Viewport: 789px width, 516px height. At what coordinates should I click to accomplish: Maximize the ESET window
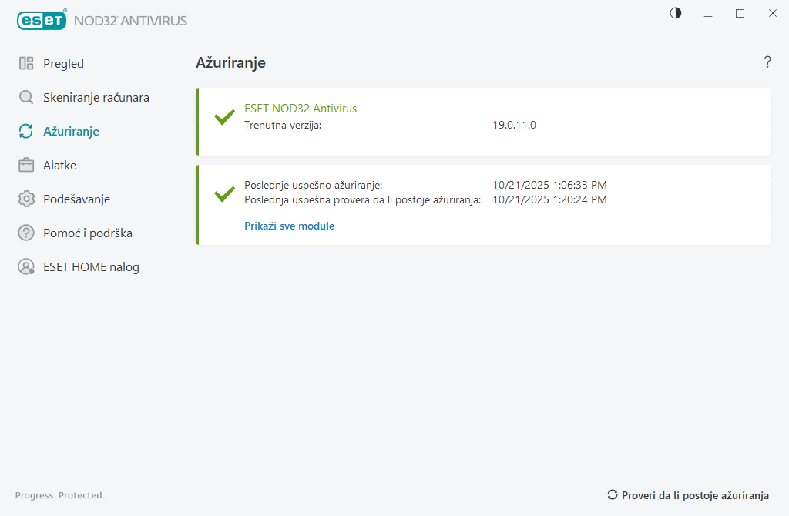pyautogui.click(x=740, y=13)
